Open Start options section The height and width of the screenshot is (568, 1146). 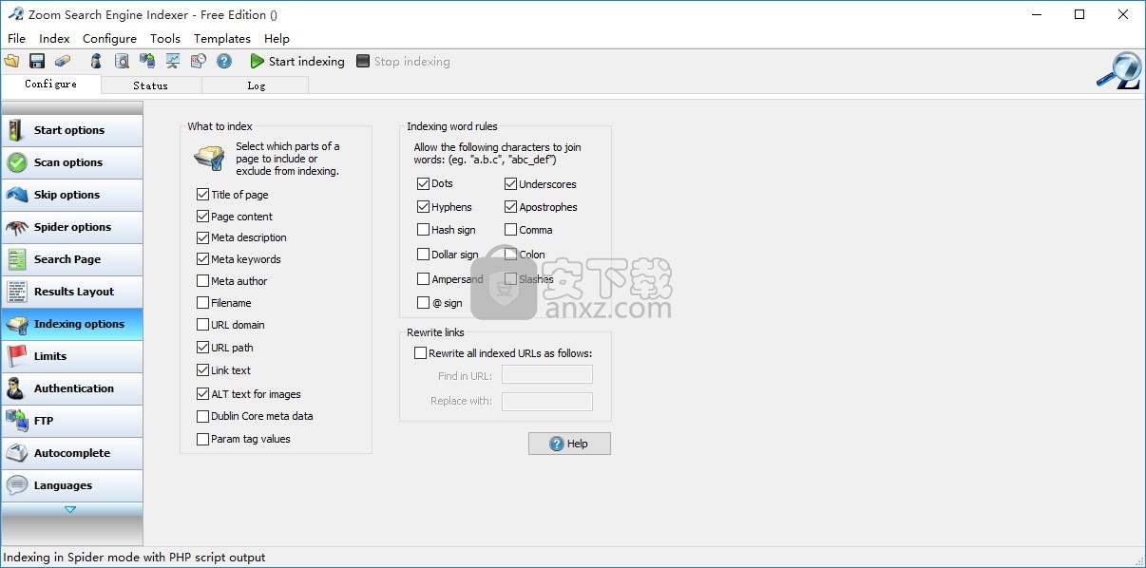(x=72, y=130)
